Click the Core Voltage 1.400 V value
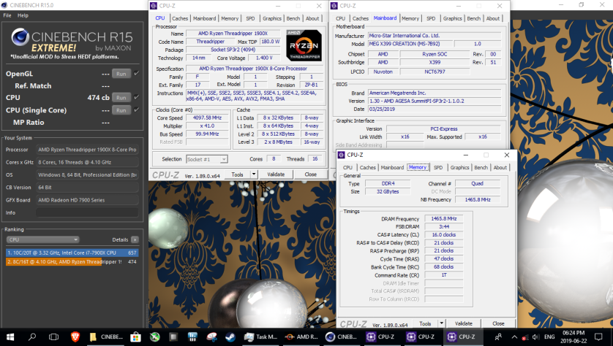 [264, 58]
